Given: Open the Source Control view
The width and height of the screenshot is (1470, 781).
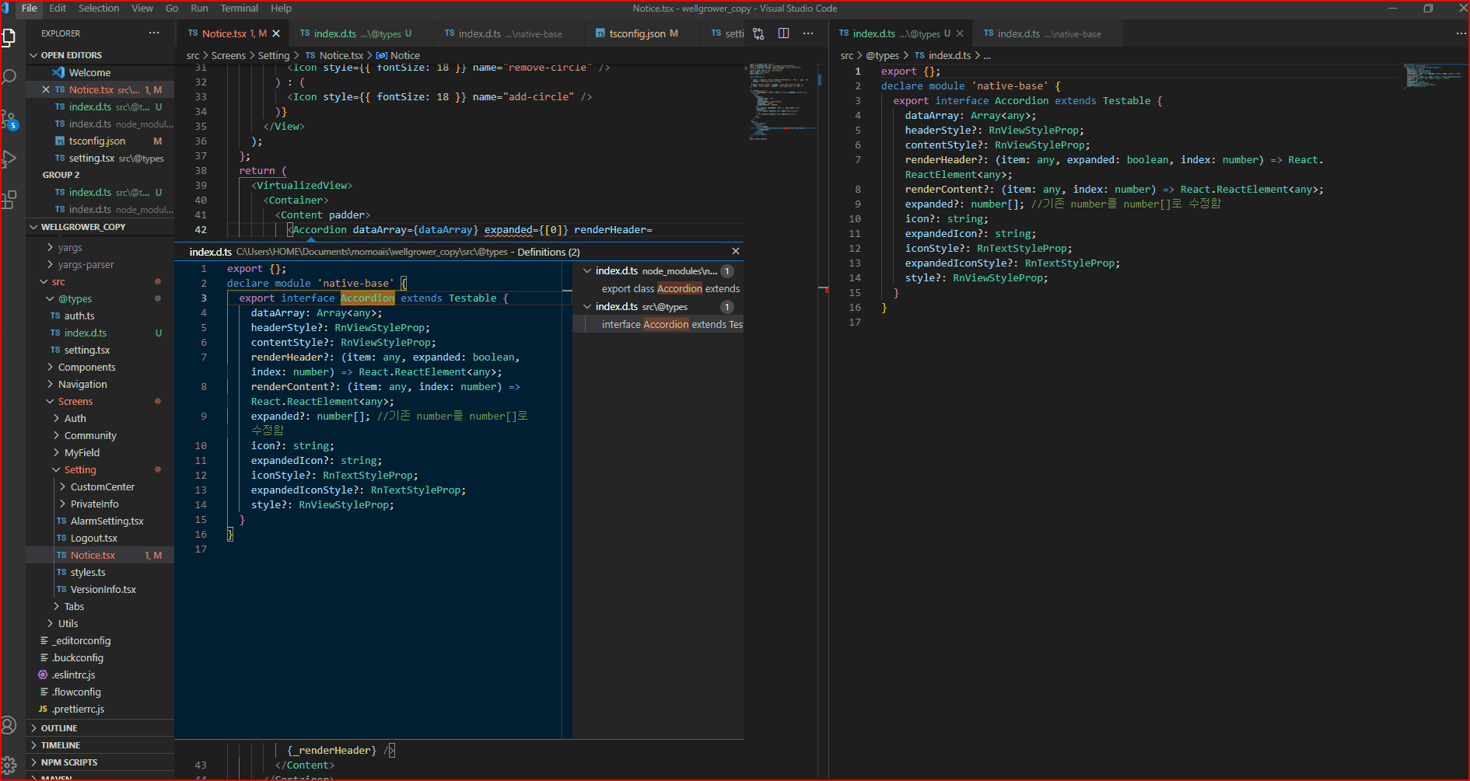Looking at the screenshot, I should coord(9,119).
